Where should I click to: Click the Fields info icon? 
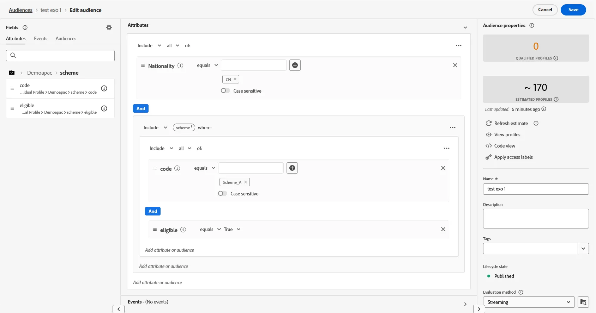coord(25,27)
